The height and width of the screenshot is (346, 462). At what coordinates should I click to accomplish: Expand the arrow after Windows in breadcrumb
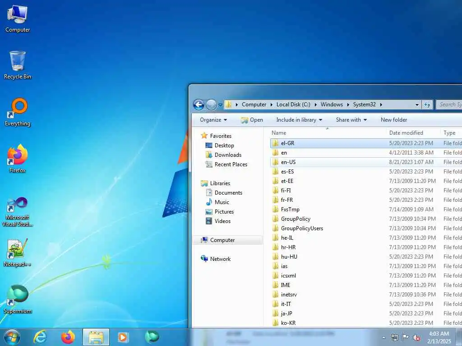pos(348,105)
